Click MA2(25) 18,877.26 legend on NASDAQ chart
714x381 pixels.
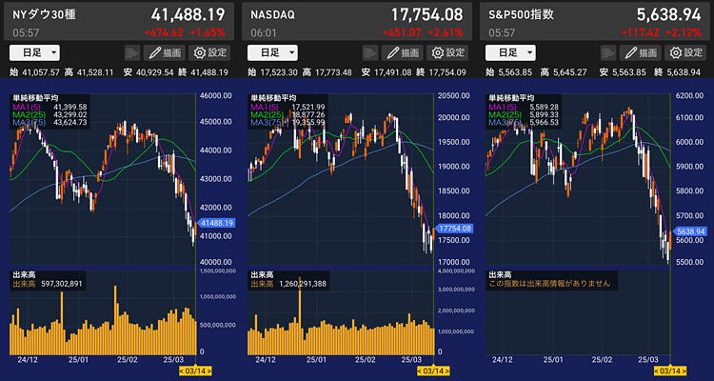287,114
